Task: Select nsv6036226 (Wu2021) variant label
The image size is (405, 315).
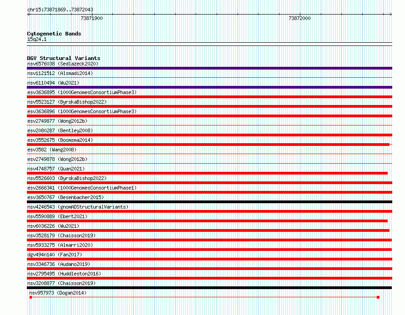Action: pos(53,226)
